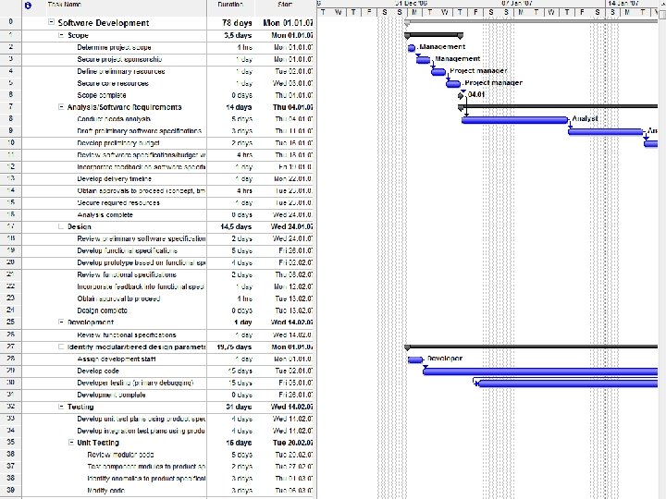This screenshot has width=666, height=499.
Task: Click the Secure core resources Gantt bar
Action: (452, 83)
